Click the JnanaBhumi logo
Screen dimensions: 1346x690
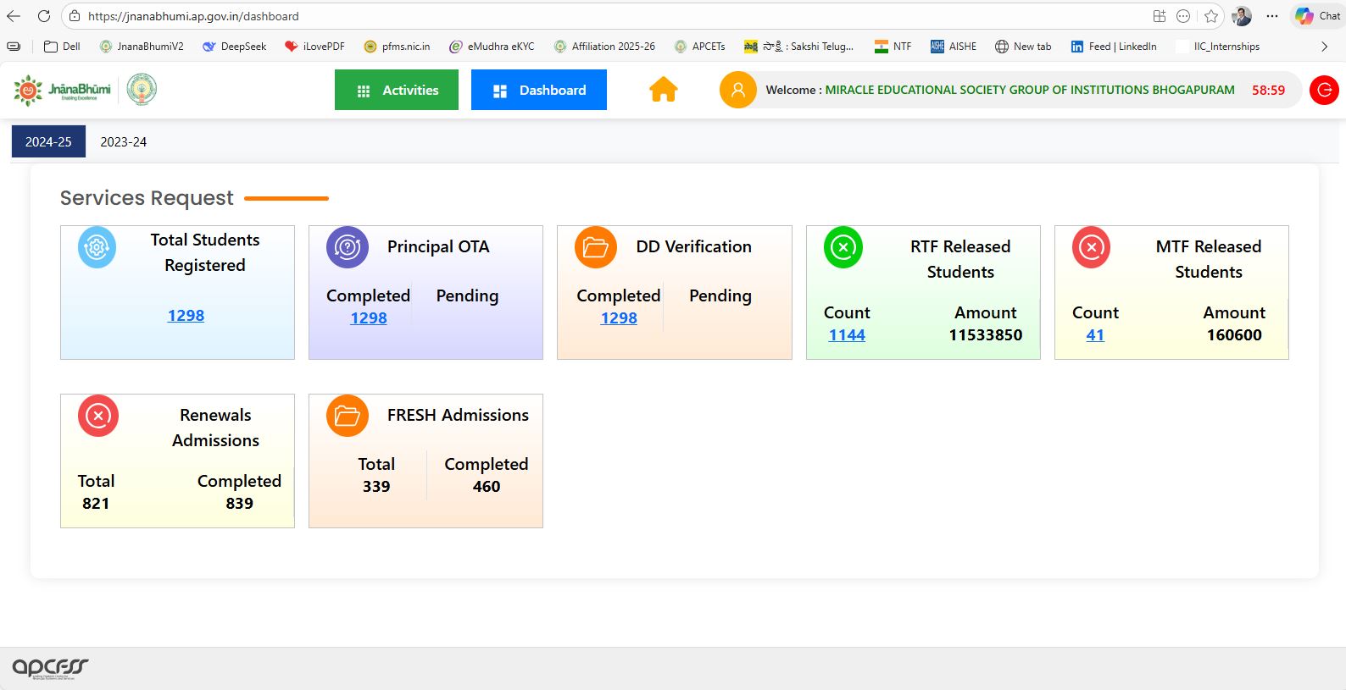[63, 90]
